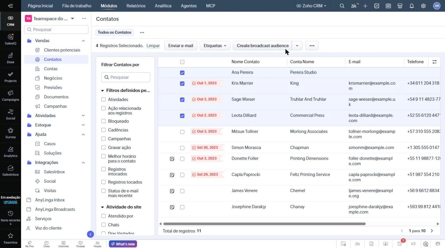Collapse the Atividade do site filter group

tap(103, 207)
